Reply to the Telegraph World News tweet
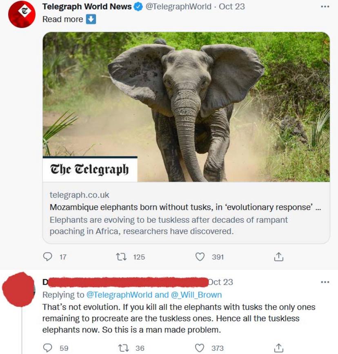This screenshot has height=354, width=338. coord(48,257)
